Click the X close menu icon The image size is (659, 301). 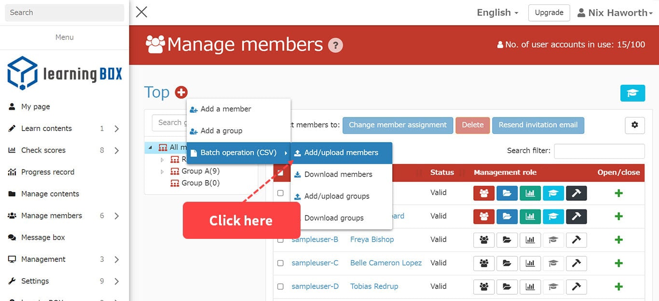coord(141,12)
